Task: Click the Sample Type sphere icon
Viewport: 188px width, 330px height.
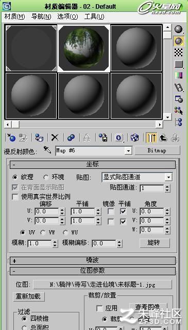Action: click(179, 29)
